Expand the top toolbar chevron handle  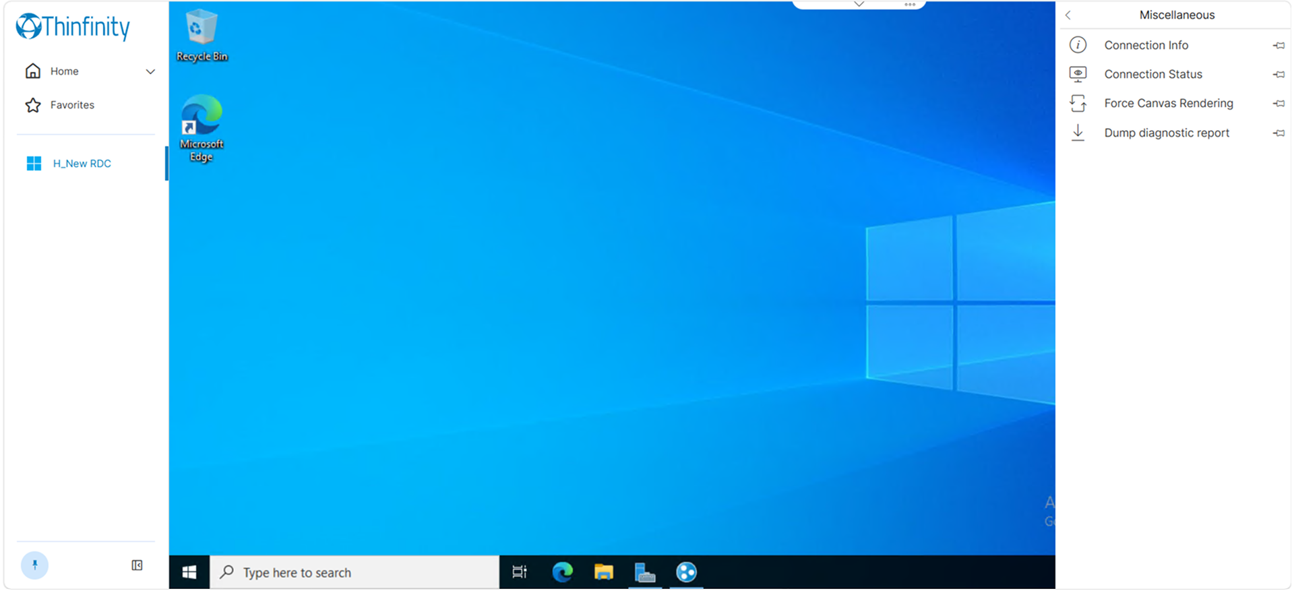coord(859,4)
